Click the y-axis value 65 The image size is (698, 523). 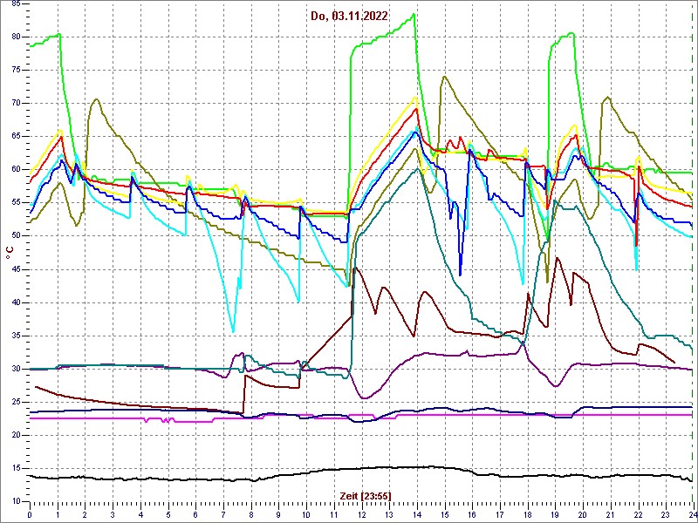[x=15, y=137]
